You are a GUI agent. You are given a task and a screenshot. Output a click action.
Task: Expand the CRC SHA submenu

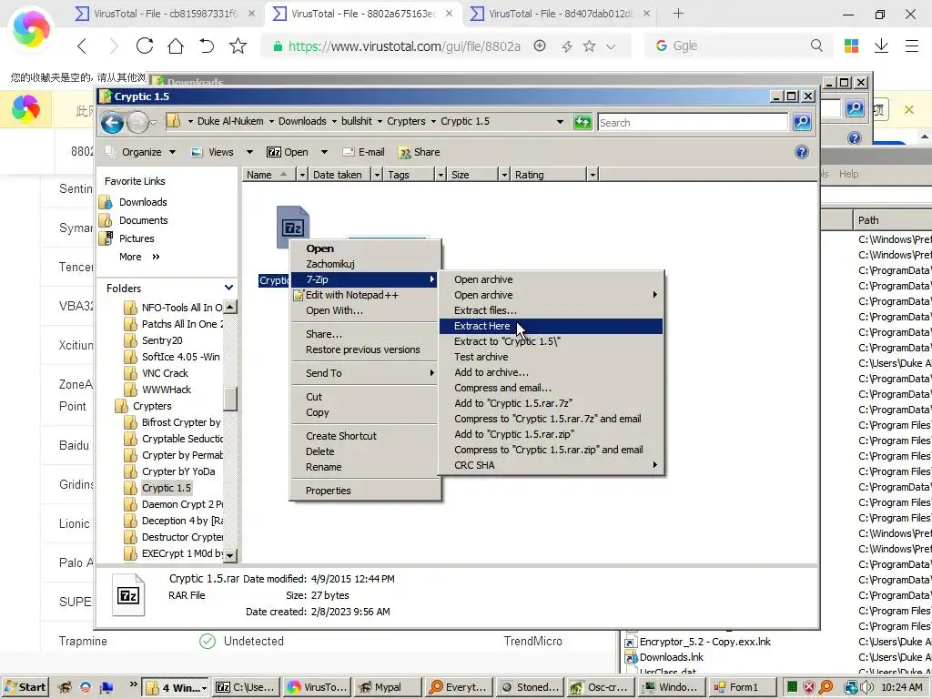pos(551,465)
